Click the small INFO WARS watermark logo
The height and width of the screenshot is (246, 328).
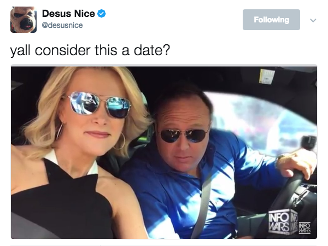click(304, 228)
